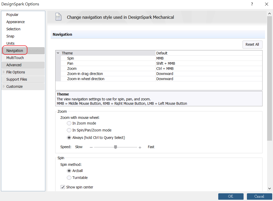Screen dimensions: 273x201
Task: Open the Spin value MMB field
Action: coord(209,58)
